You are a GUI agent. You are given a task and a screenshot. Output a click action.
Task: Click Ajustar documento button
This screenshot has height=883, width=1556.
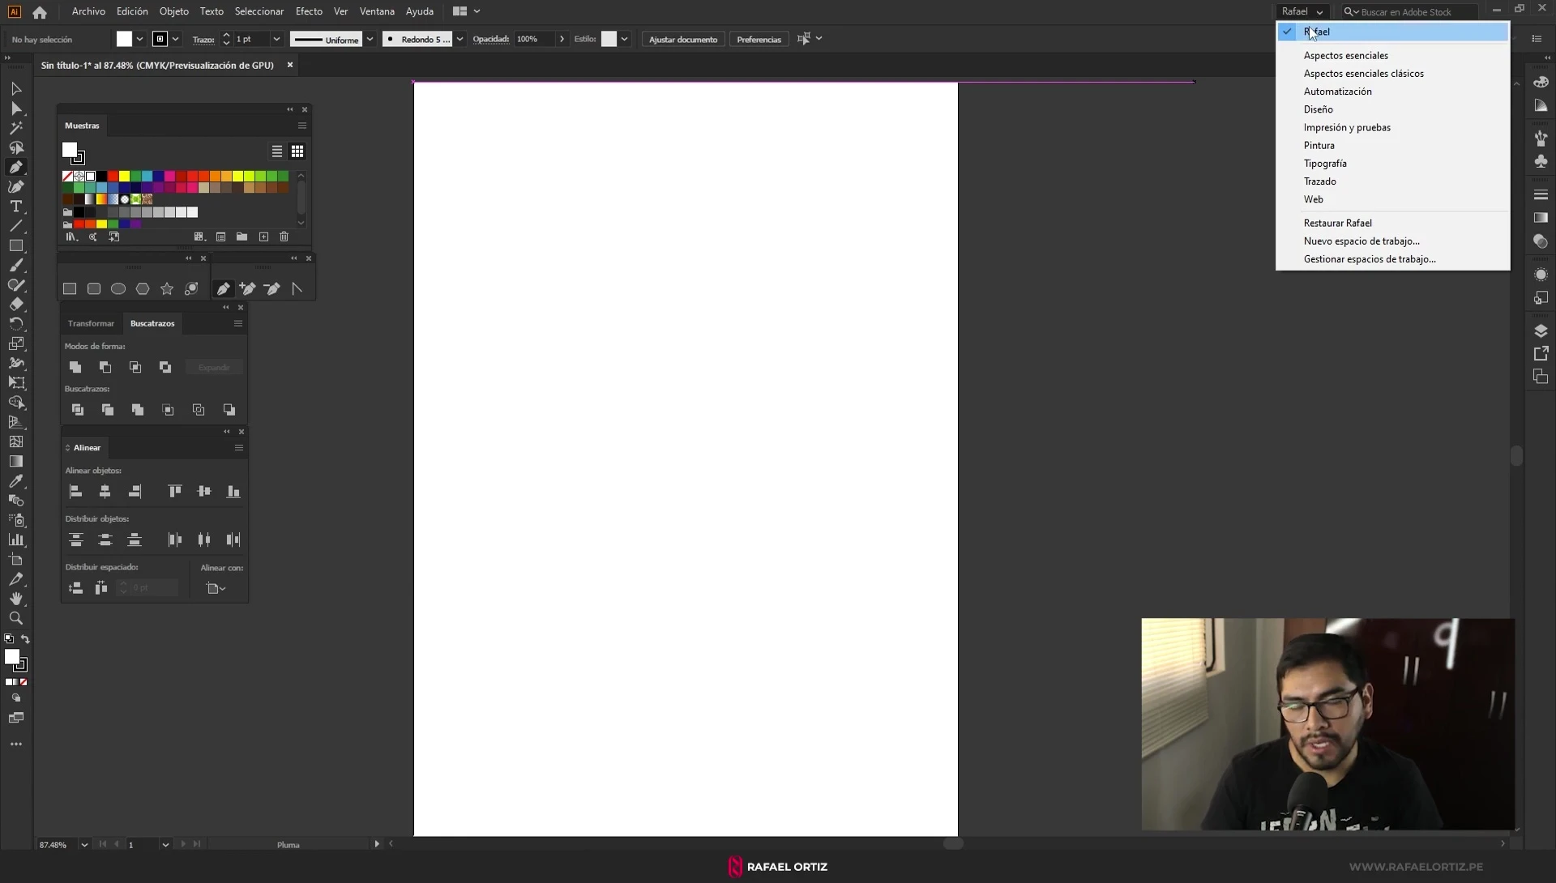coord(683,39)
